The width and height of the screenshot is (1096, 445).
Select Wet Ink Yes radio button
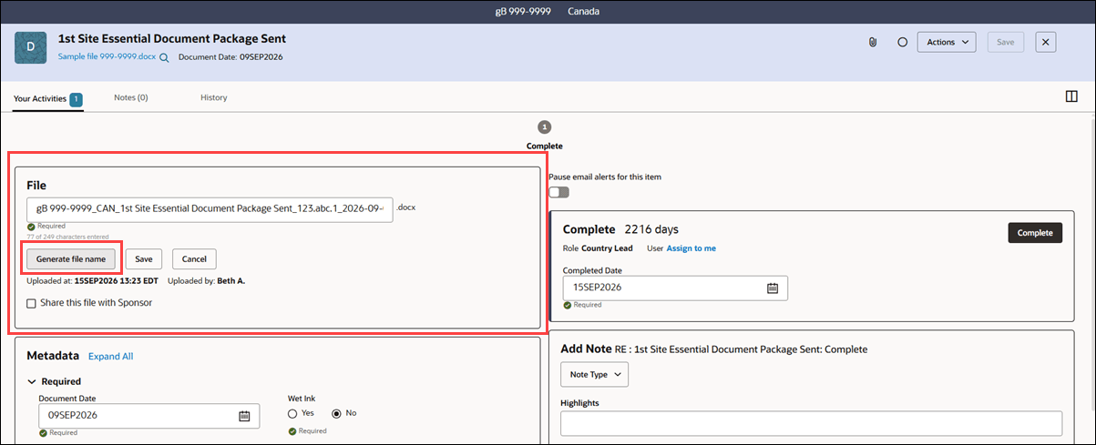tap(292, 413)
